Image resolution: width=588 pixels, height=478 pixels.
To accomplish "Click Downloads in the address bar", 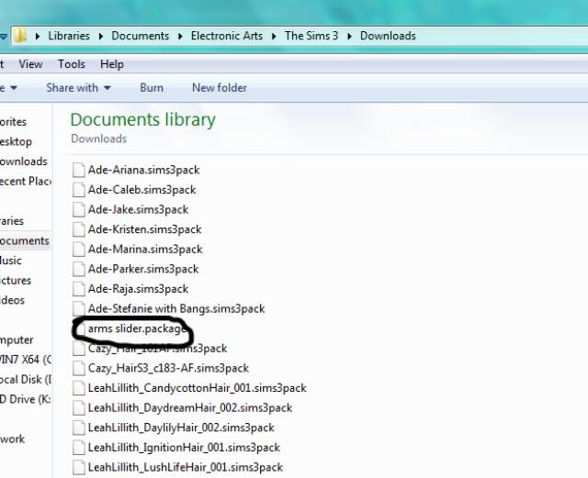I will pyautogui.click(x=388, y=36).
